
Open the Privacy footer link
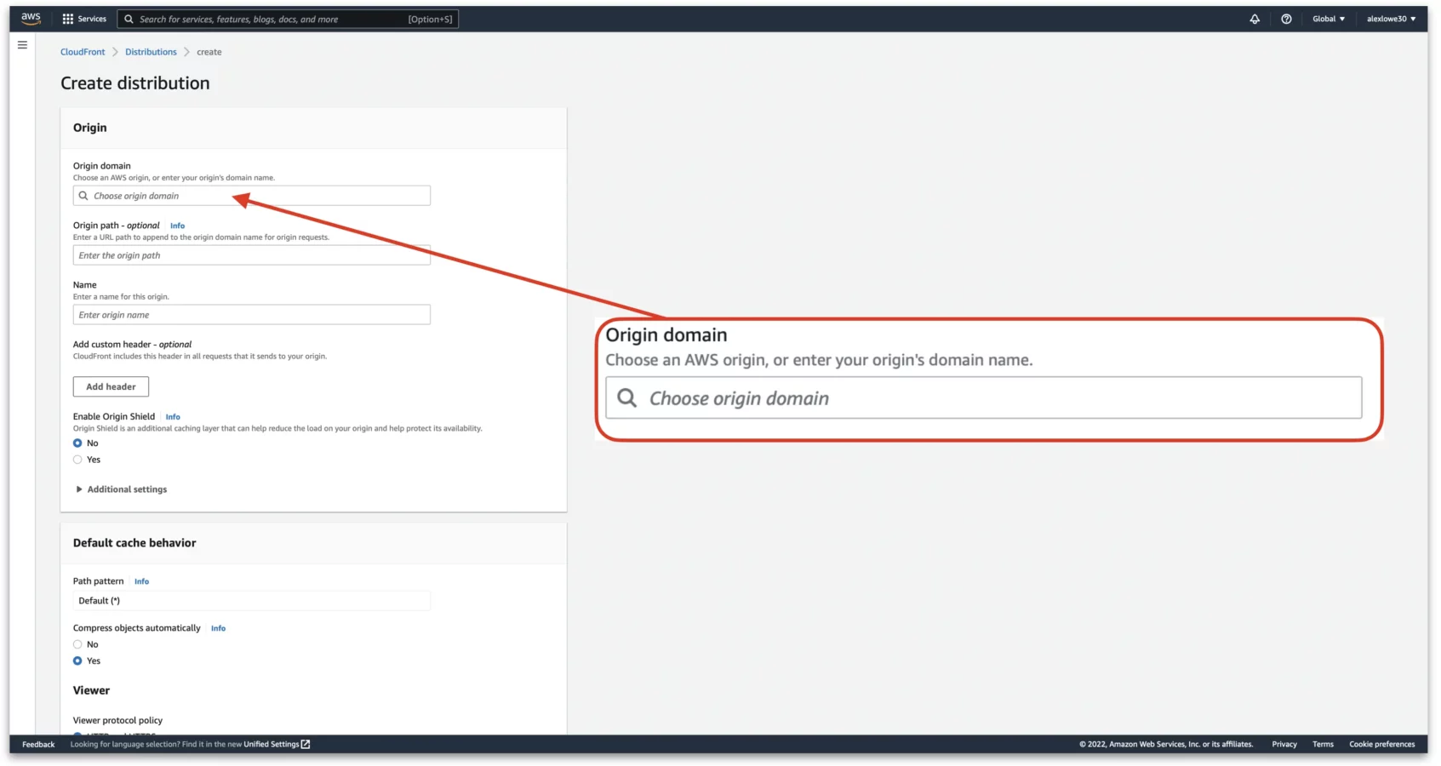[x=1284, y=745]
